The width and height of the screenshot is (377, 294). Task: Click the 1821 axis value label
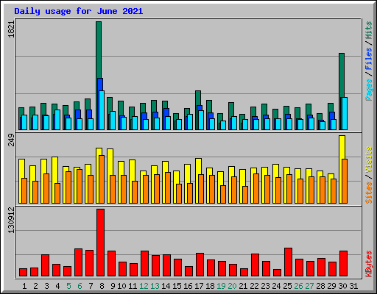[x=11, y=29]
